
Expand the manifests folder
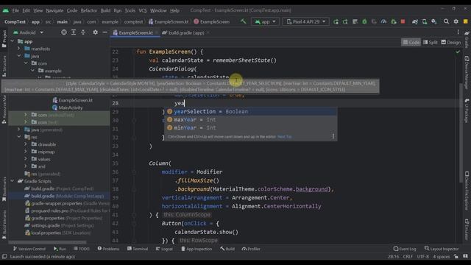pos(18,49)
